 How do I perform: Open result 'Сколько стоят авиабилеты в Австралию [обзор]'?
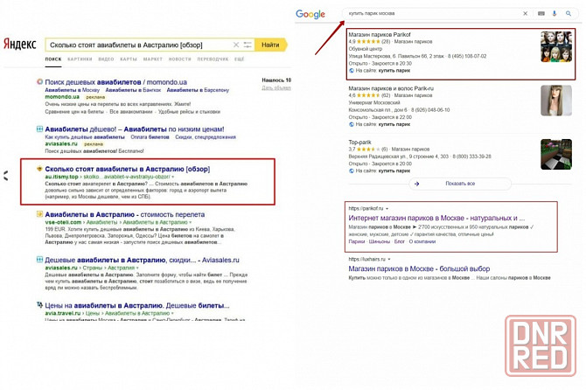[x=128, y=170]
